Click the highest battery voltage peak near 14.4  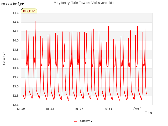click(35, 21)
